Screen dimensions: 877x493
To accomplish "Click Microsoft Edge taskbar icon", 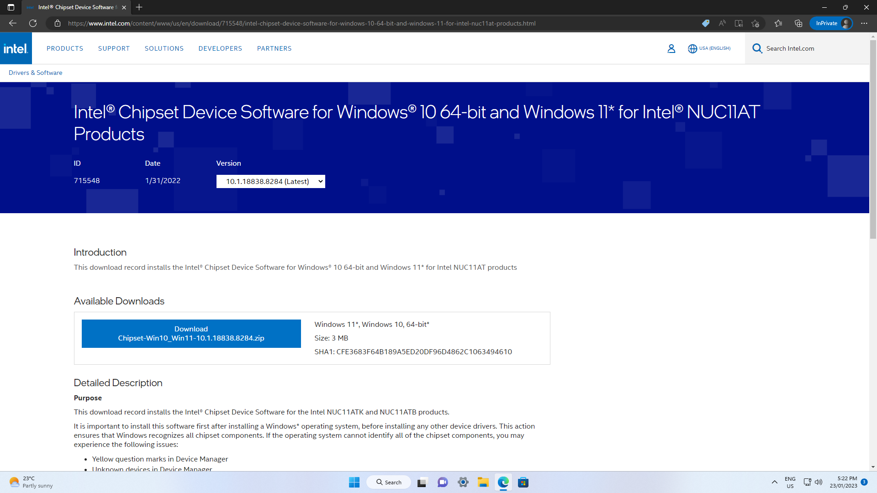I will (x=503, y=482).
